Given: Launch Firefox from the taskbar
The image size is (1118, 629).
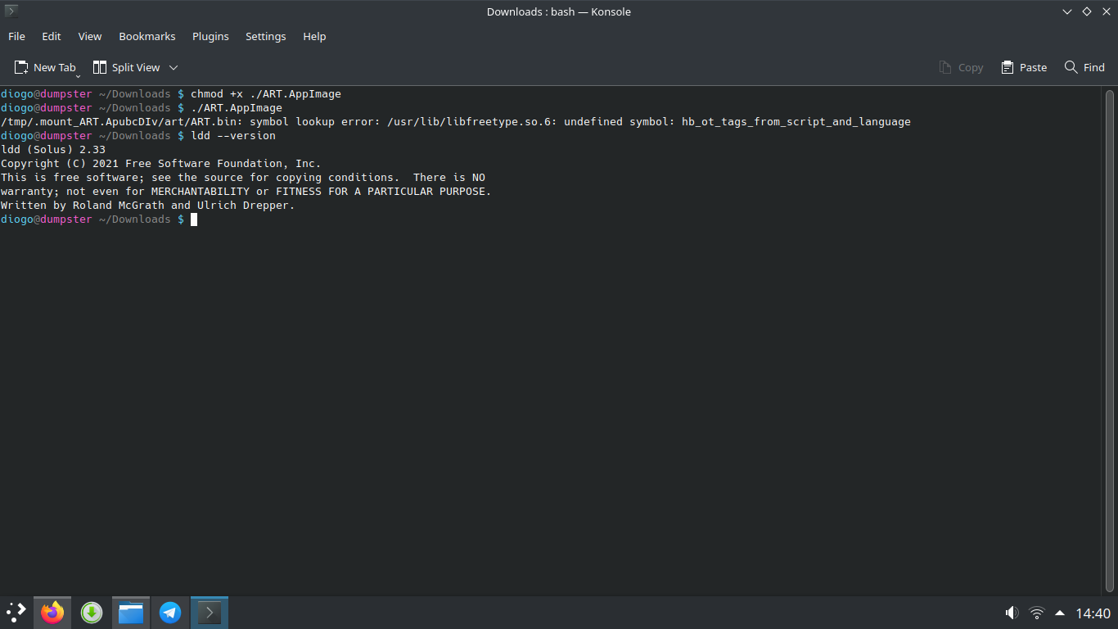Looking at the screenshot, I should tap(52, 612).
